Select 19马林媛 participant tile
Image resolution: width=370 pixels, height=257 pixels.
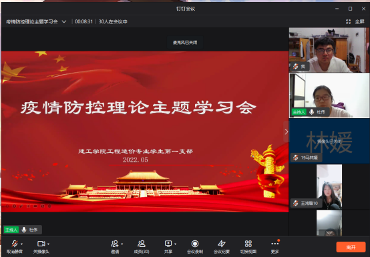(x=329, y=141)
